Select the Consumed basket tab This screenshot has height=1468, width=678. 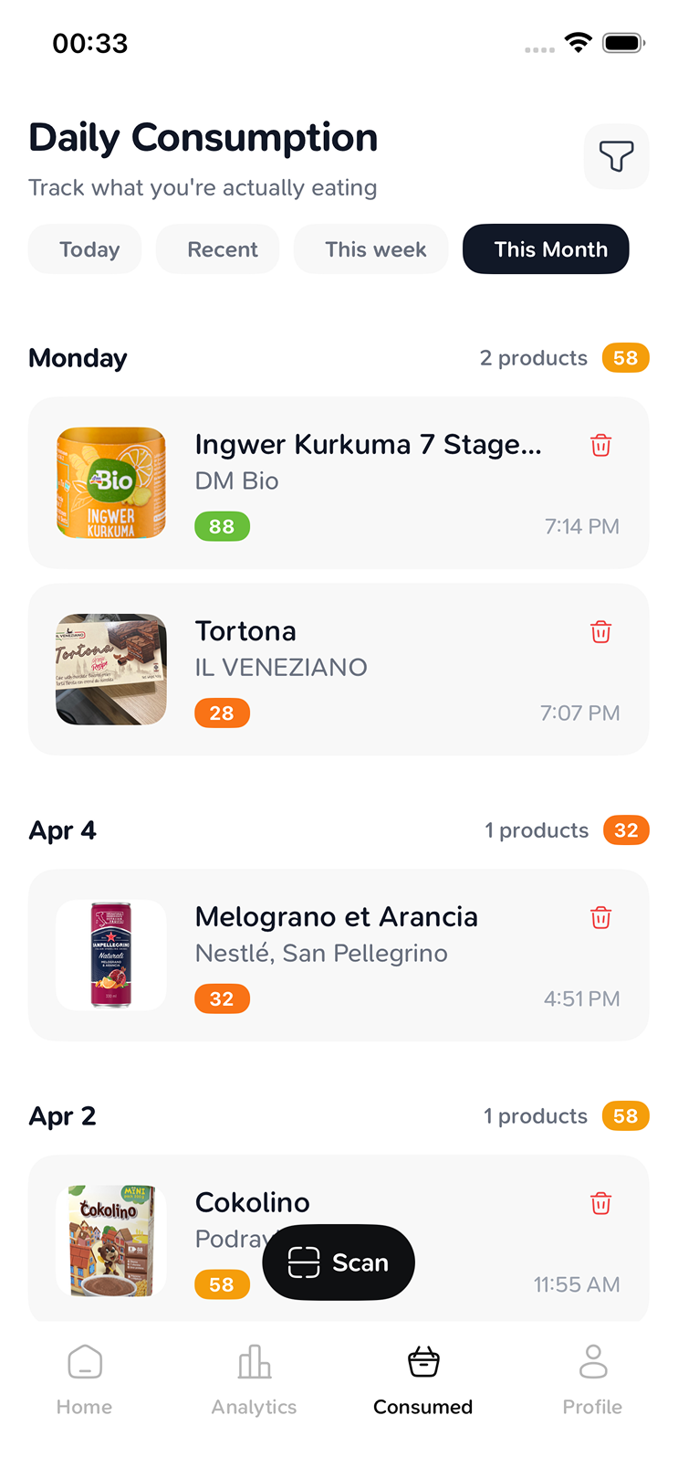pos(422,1379)
